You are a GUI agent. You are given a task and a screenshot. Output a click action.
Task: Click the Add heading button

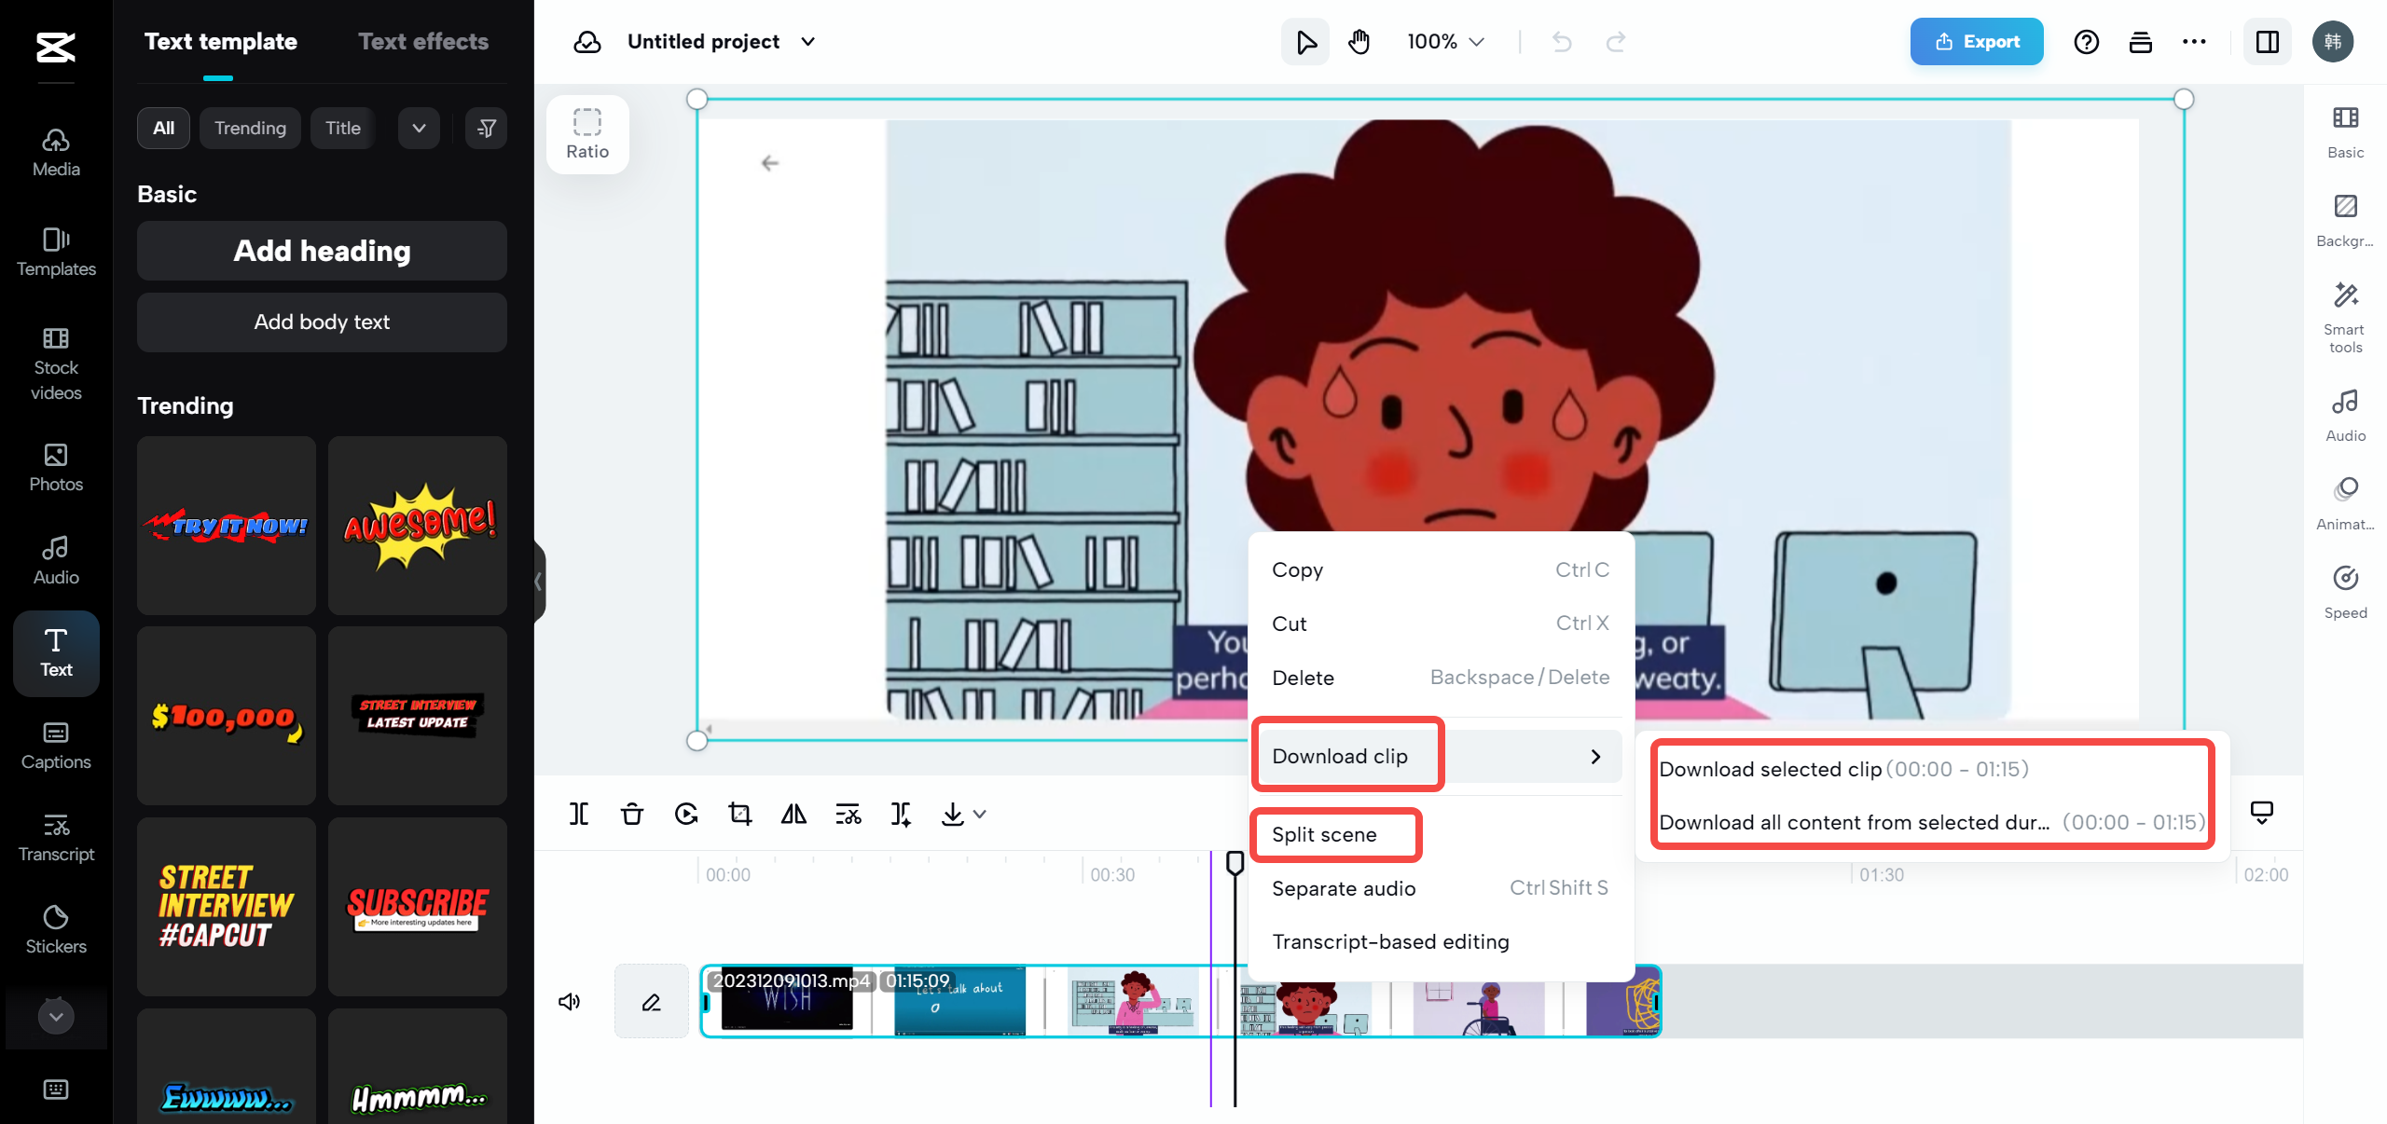click(x=322, y=251)
